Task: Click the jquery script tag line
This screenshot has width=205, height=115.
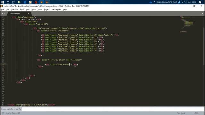Action: coord(31,105)
